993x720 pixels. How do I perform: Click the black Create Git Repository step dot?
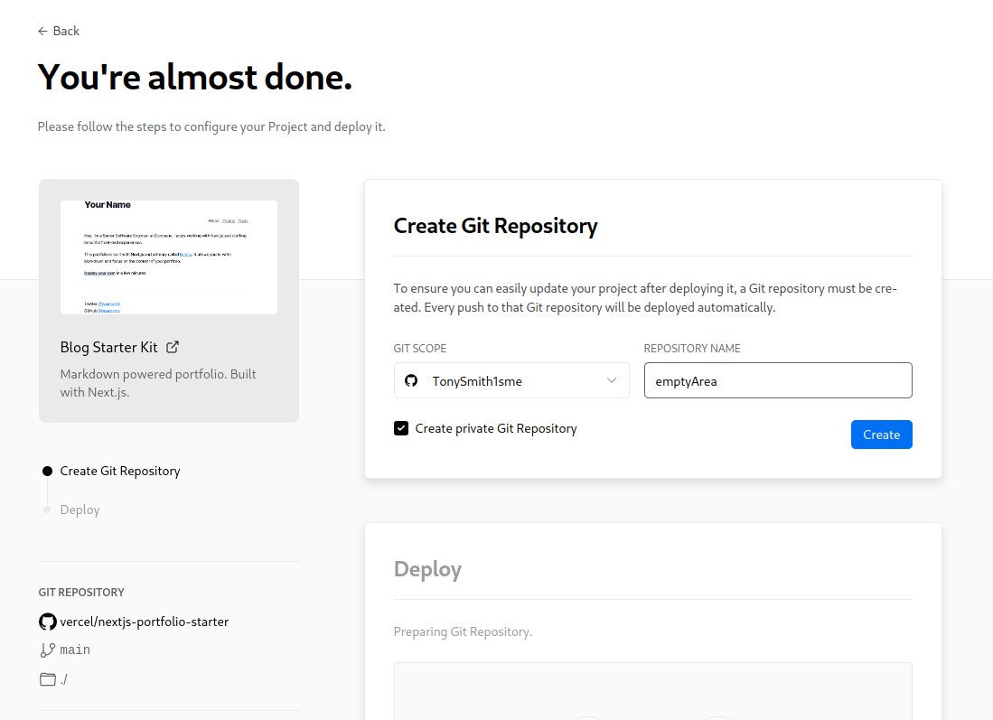point(47,471)
